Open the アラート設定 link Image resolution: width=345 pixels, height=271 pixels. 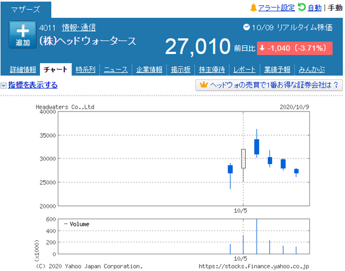coord(277,8)
